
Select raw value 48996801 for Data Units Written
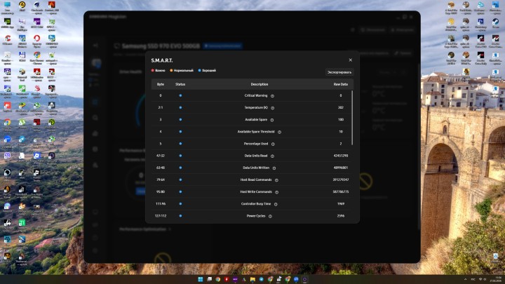point(340,168)
